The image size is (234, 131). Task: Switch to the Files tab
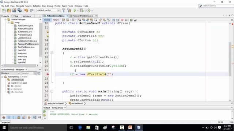point(16,16)
